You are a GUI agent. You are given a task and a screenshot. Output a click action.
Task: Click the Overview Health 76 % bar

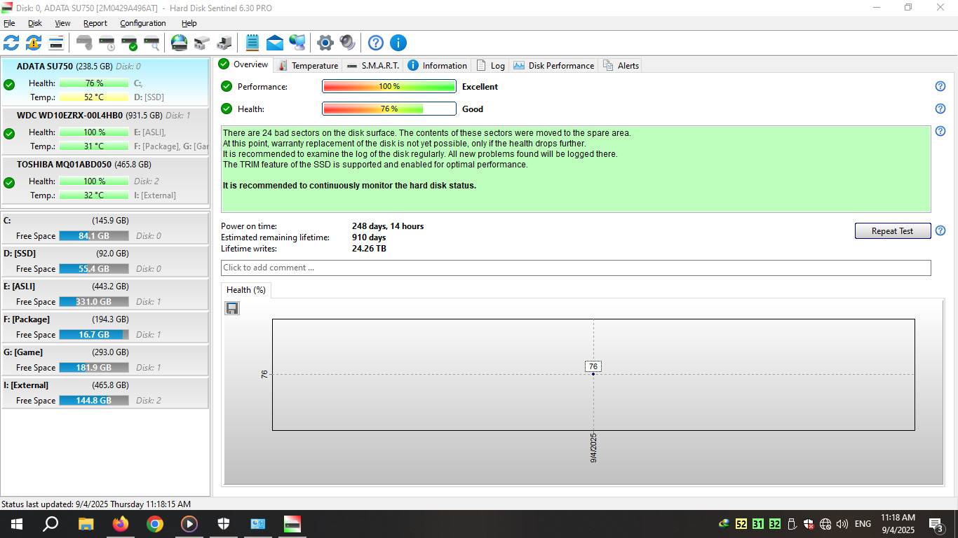coord(389,109)
